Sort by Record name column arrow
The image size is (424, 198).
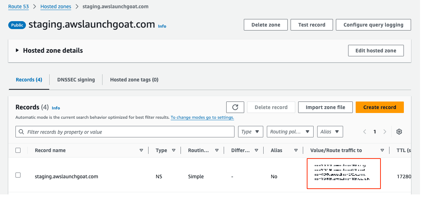tap(141, 151)
